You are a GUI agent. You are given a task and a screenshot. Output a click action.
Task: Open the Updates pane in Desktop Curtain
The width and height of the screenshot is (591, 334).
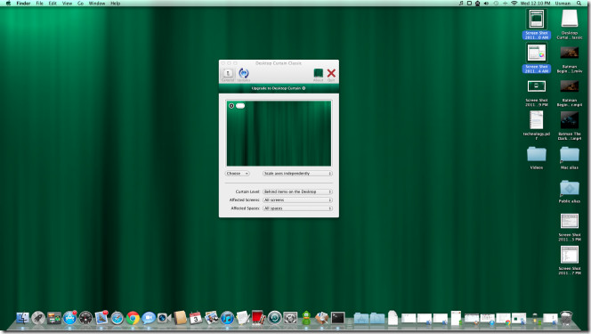pos(244,75)
